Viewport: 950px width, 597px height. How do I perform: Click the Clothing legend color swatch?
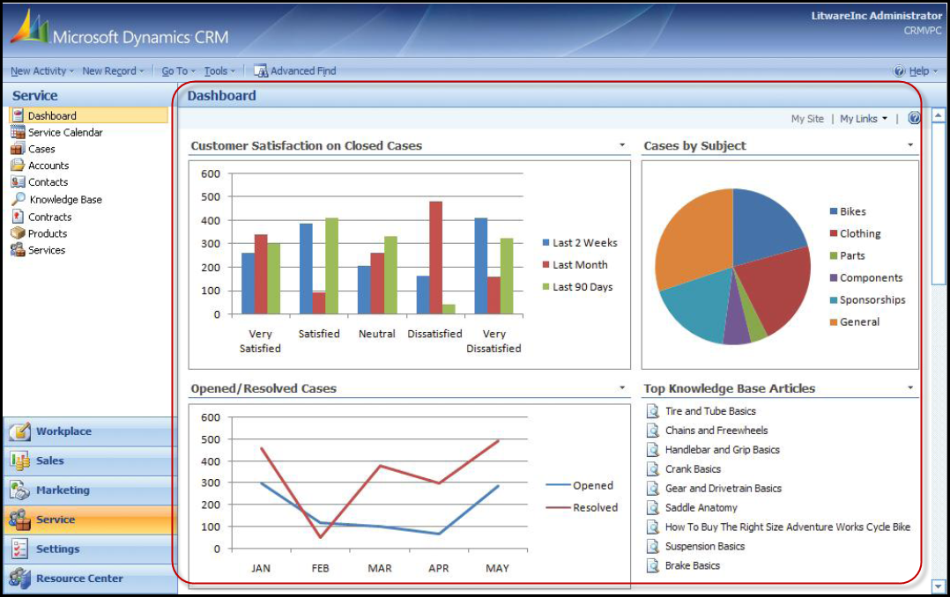834,233
